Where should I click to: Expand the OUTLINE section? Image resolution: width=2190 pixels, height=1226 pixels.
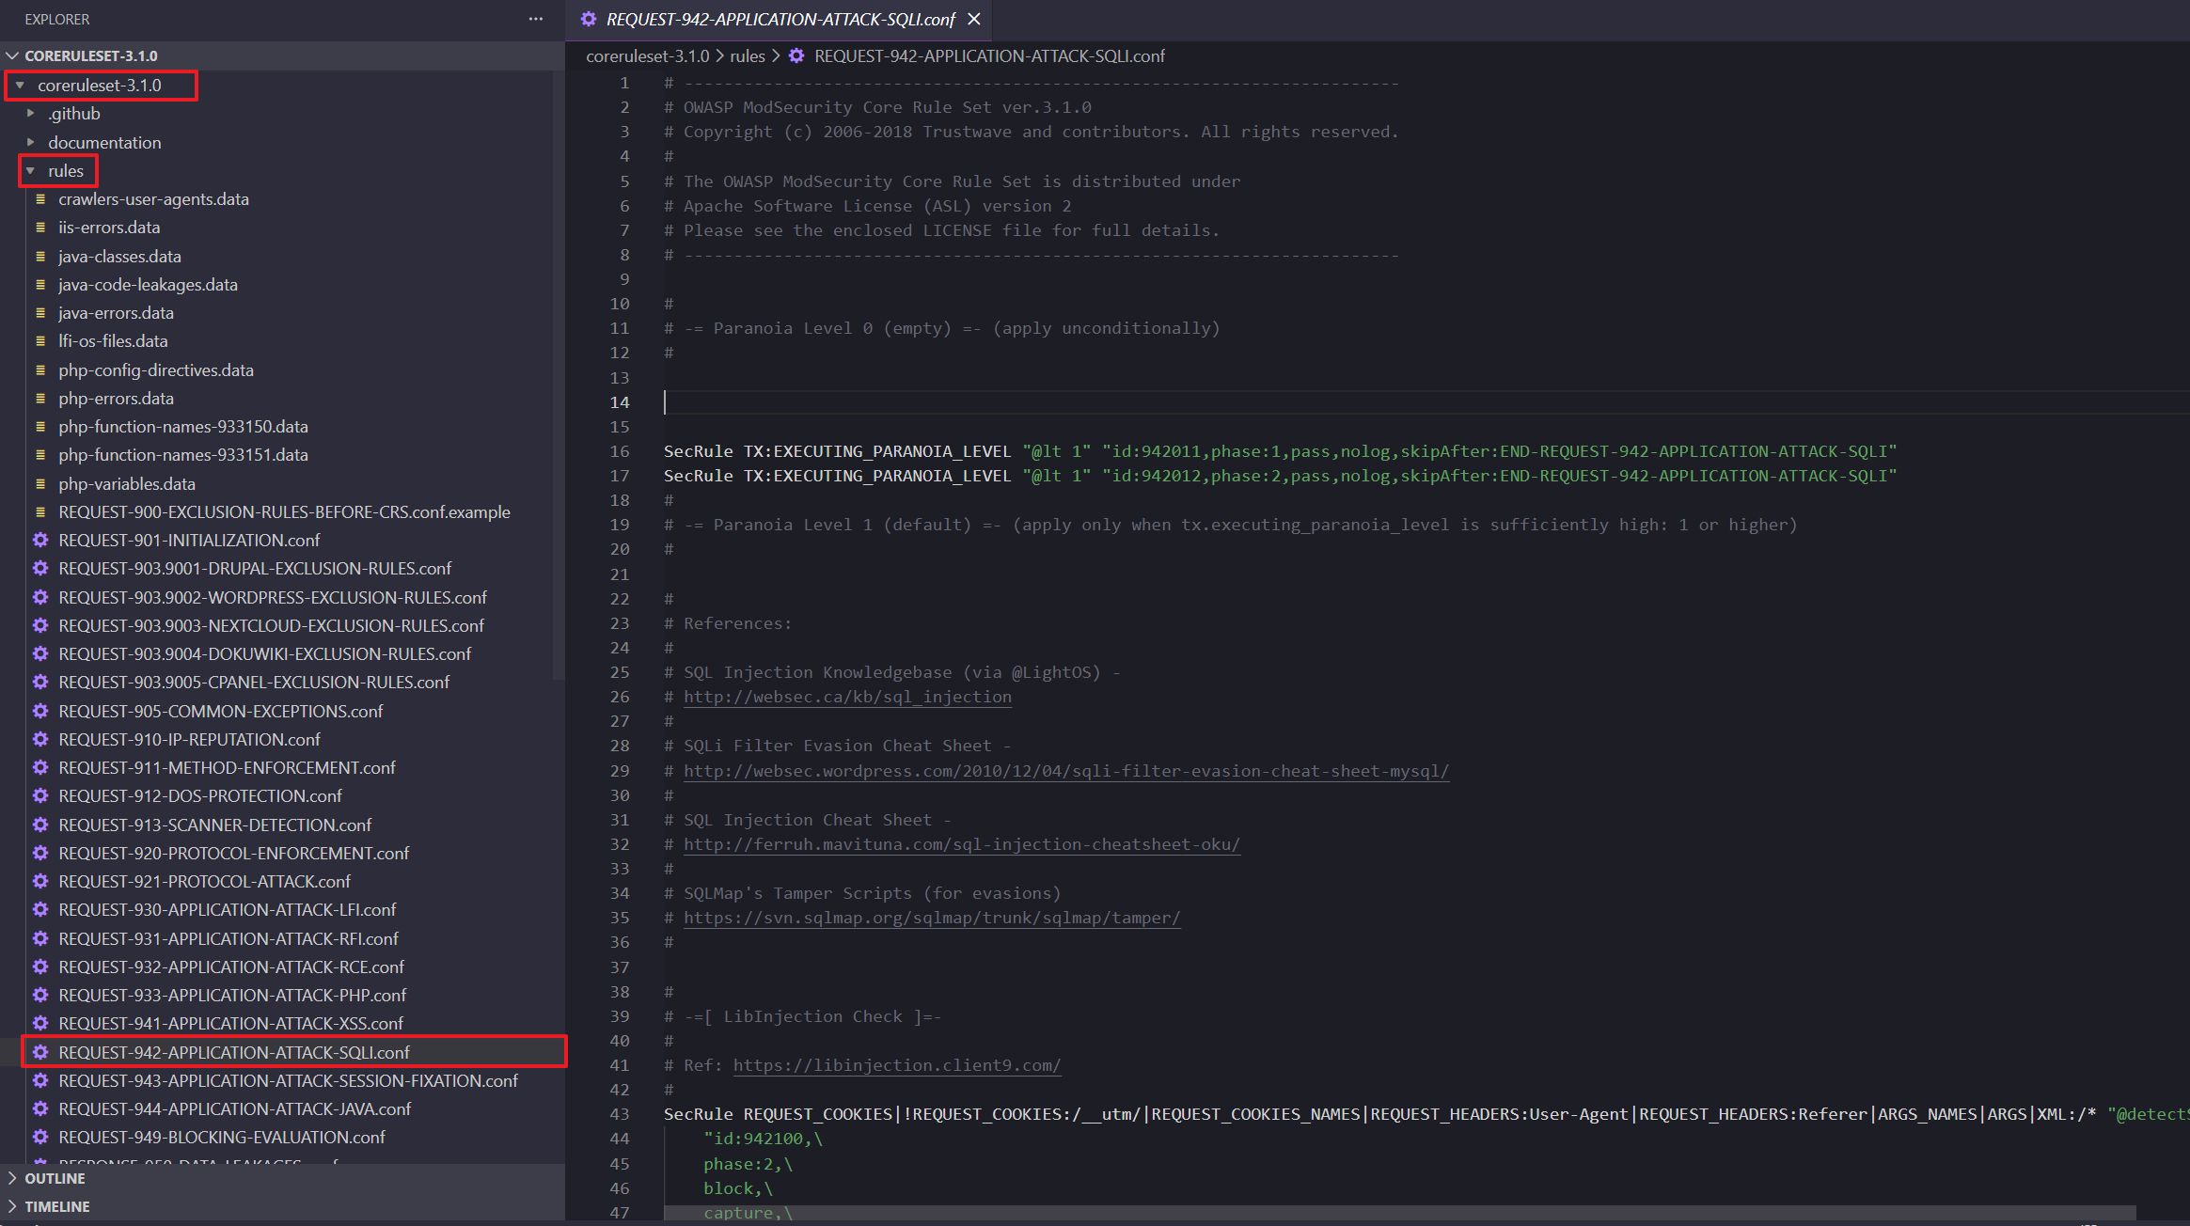pos(12,1179)
